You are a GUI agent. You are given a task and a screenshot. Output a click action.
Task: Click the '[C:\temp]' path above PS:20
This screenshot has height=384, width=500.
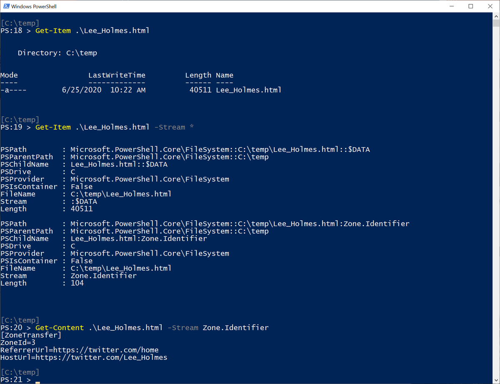point(20,321)
